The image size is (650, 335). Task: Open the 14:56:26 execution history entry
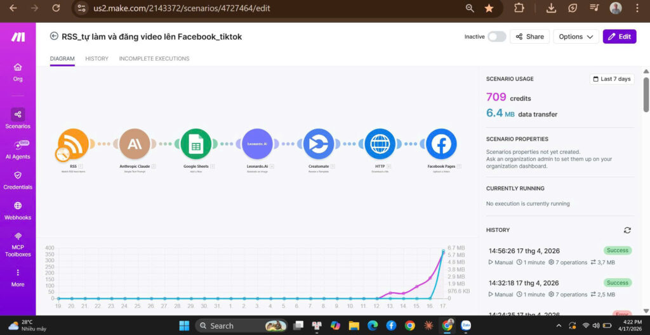523,251
